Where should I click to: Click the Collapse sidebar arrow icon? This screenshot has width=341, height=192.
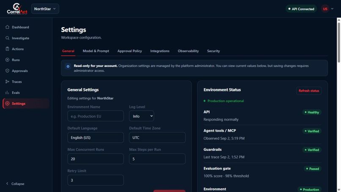tap(7, 184)
